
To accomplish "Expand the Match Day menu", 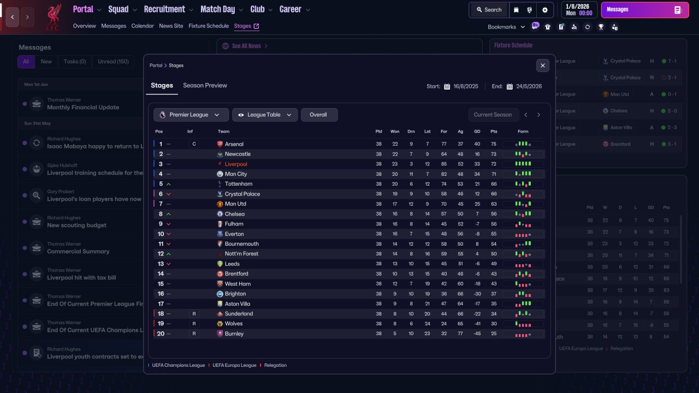I will (x=222, y=9).
